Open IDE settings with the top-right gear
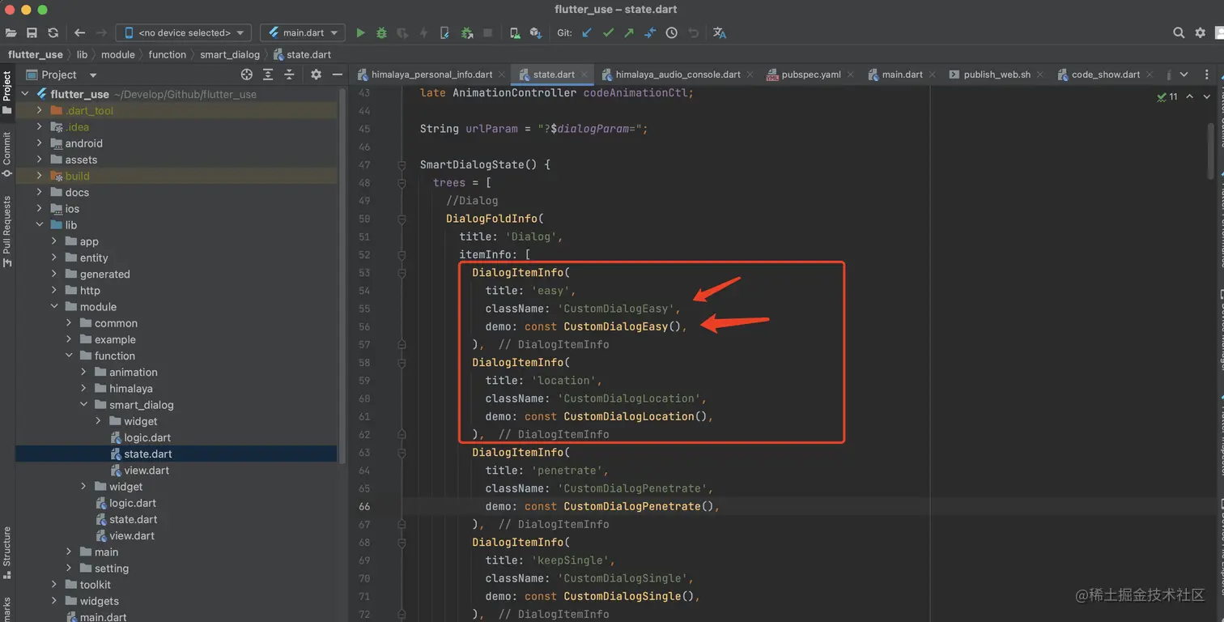The width and height of the screenshot is (1224, 622). pos(1200,32)
